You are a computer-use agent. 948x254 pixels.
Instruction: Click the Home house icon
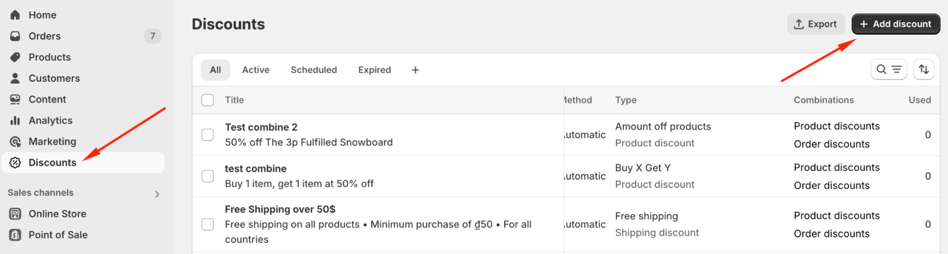(x=15, y=15)
